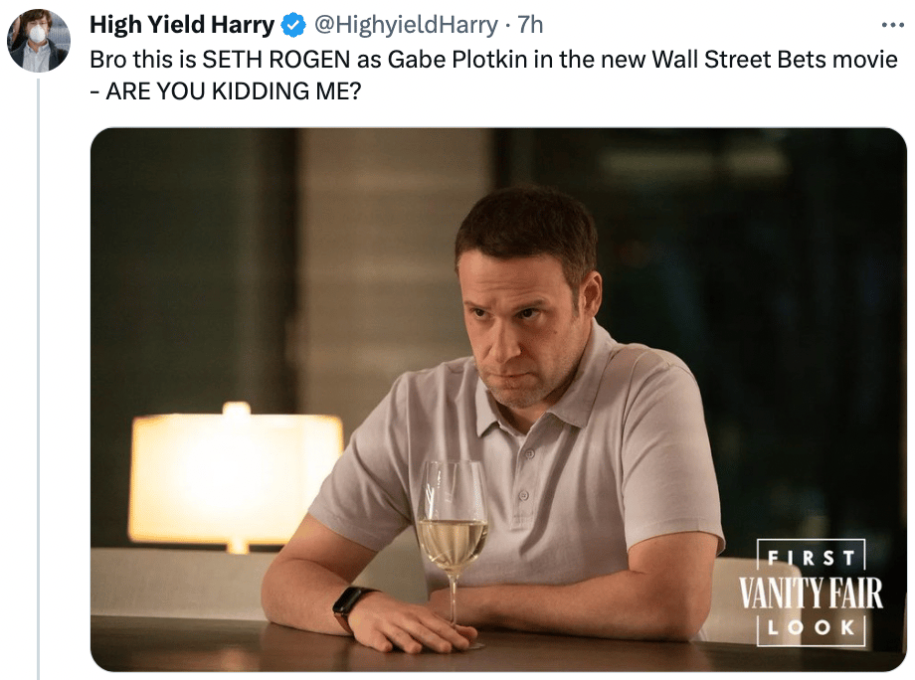Click the blue verified badge icon
This screenshot has height=680, width=915.
point(293,25)
